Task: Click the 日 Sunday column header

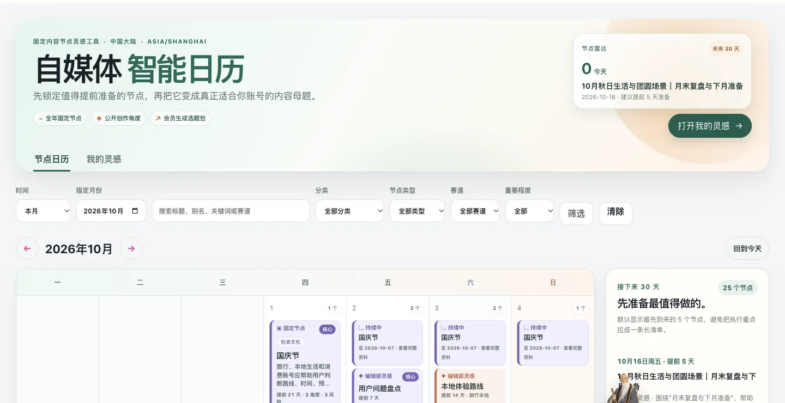Action: coord(553,282)
